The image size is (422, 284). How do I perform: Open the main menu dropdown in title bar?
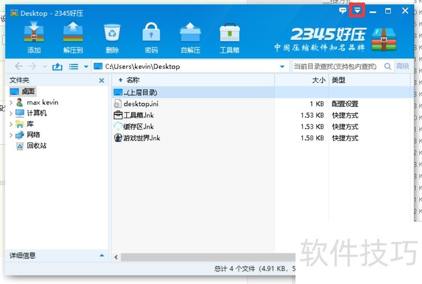click(x=357, y=11)
